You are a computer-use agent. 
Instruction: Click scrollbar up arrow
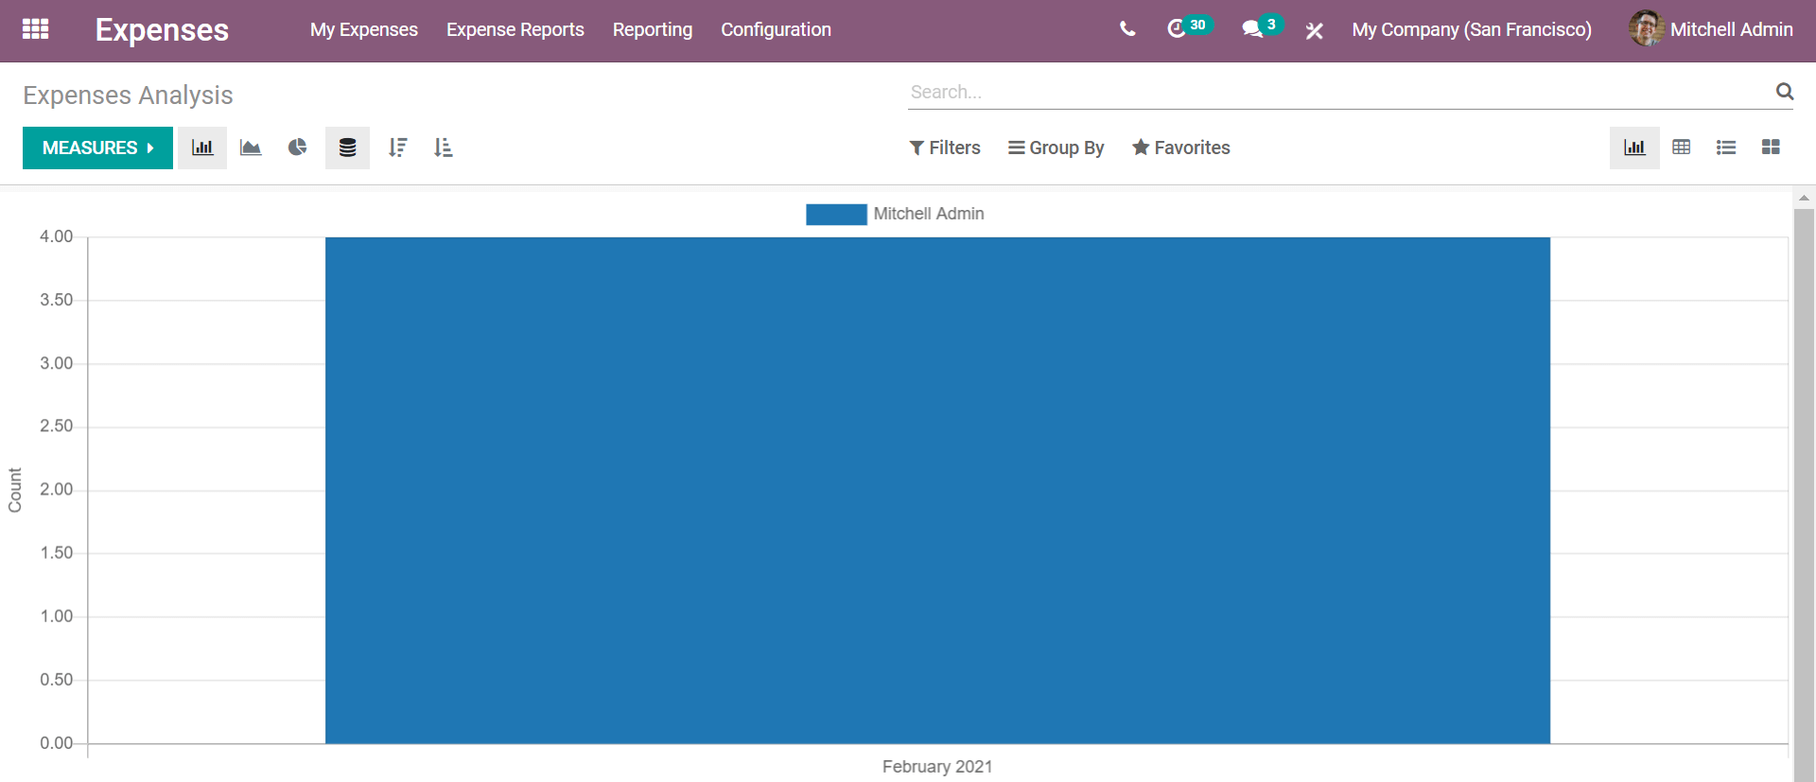[x=1804, y=199]
